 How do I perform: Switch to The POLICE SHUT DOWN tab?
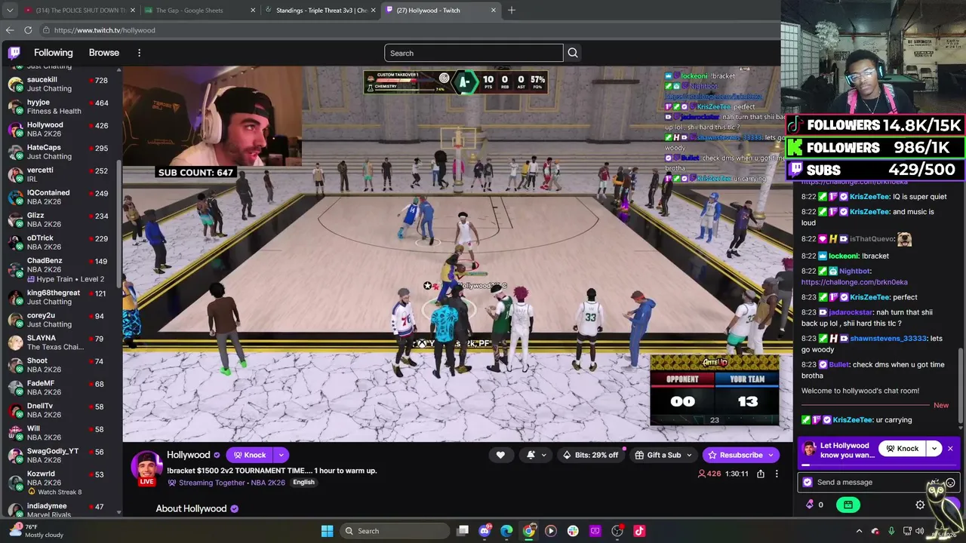(78, 11)
